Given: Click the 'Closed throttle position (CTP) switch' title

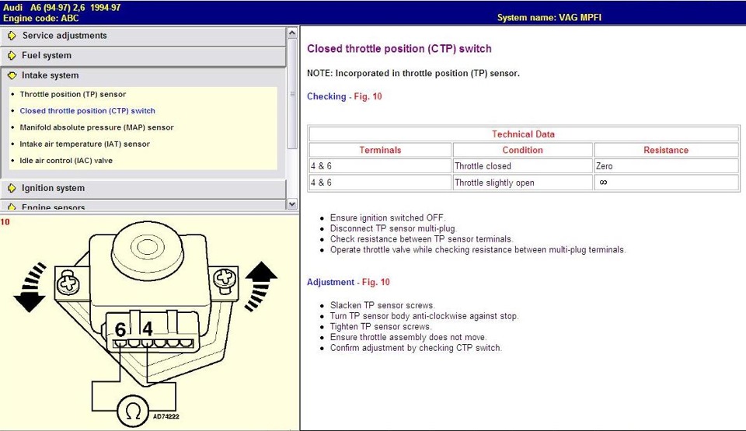Looking at the screenshot, I should tap(399, 48).
